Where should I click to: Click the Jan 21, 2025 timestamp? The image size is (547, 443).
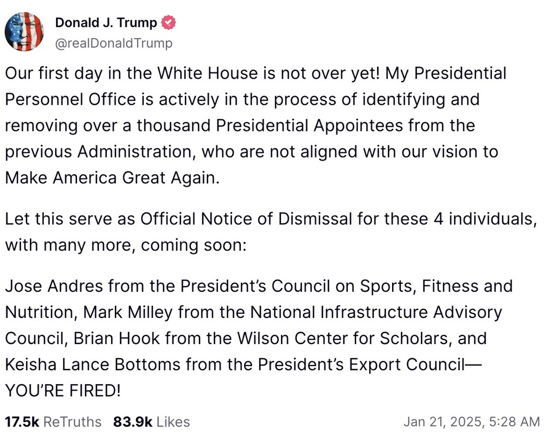(472, 422)
